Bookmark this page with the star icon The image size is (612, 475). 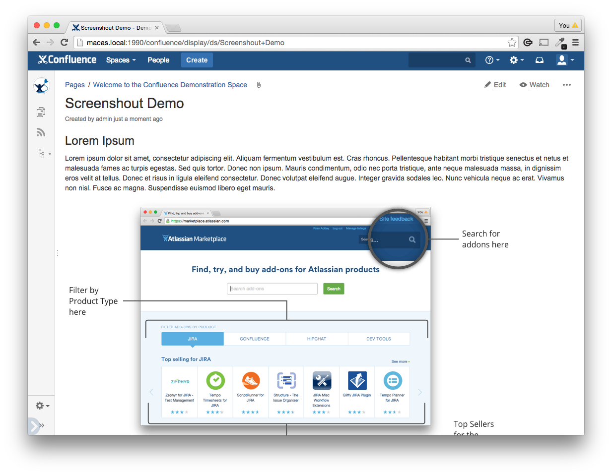pos(512,43)
